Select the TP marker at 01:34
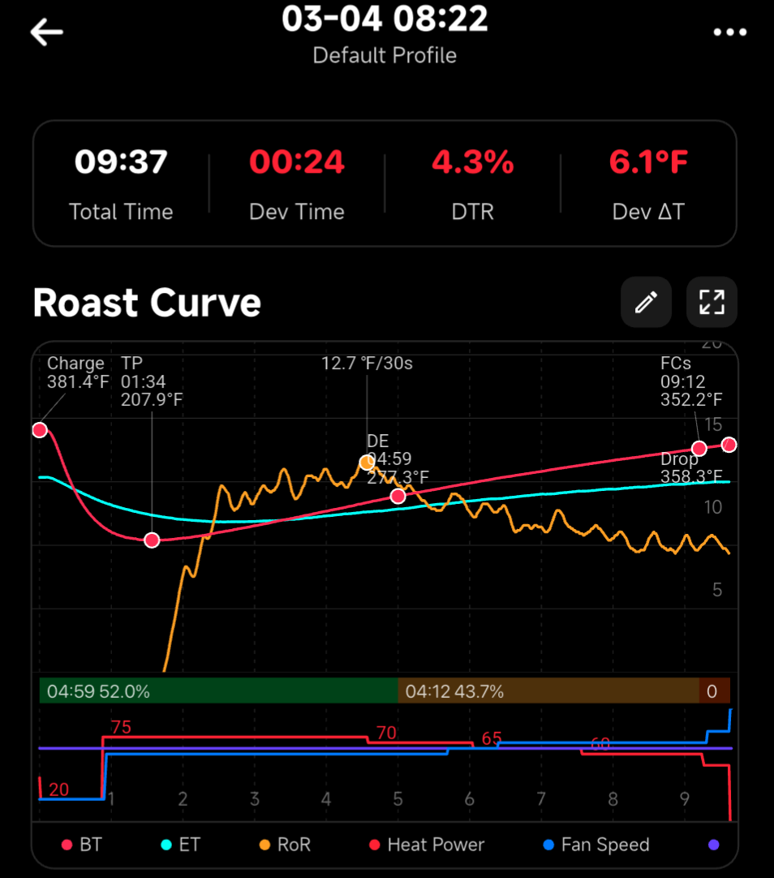 click(151, 539)
